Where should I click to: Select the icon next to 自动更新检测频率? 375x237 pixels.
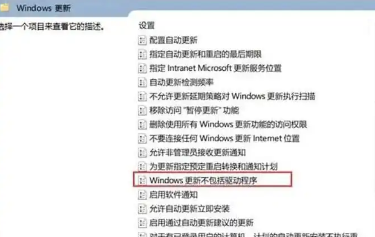142,83
